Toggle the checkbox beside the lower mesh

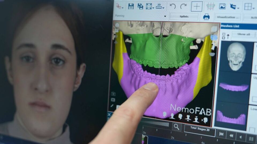pyautogui.click(x=252, y=130)
